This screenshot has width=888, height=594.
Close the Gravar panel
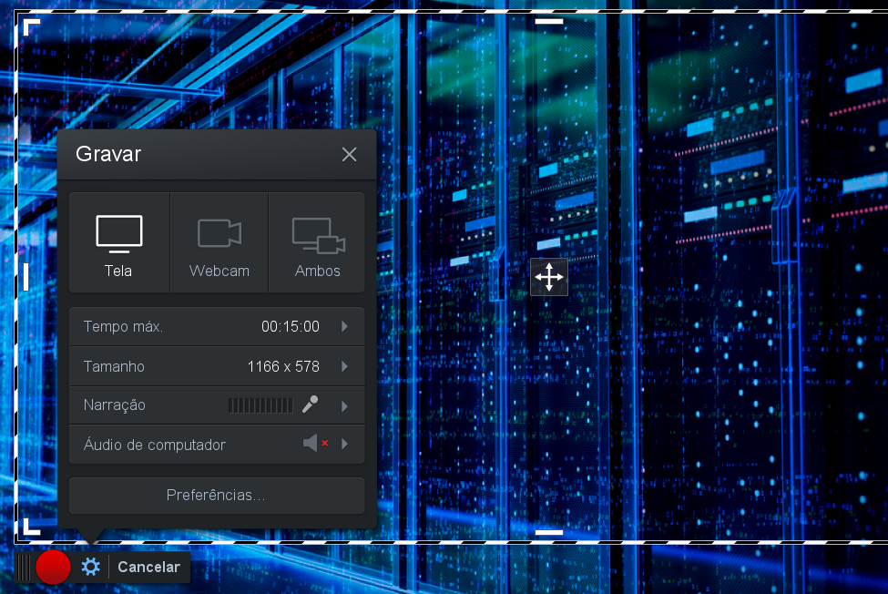(x=349, y=154)
